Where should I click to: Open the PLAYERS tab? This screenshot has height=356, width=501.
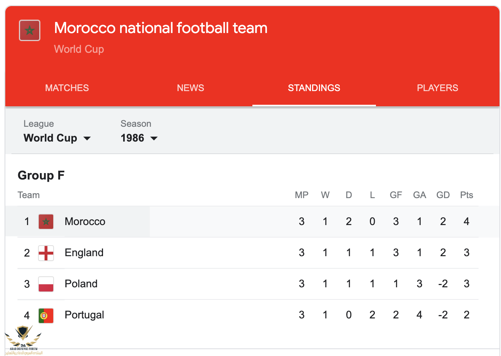pos(438,88)
